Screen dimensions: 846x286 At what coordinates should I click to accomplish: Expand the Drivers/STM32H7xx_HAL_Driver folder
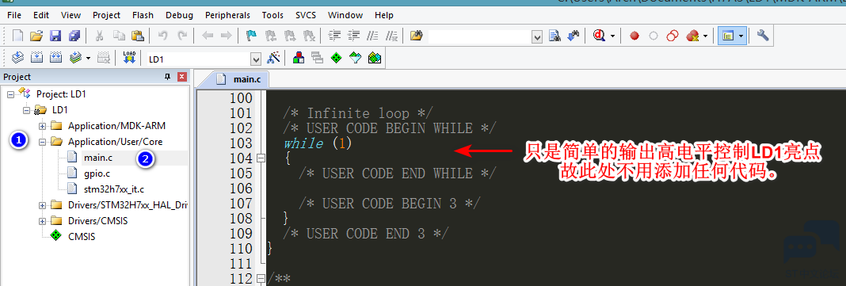43,205
